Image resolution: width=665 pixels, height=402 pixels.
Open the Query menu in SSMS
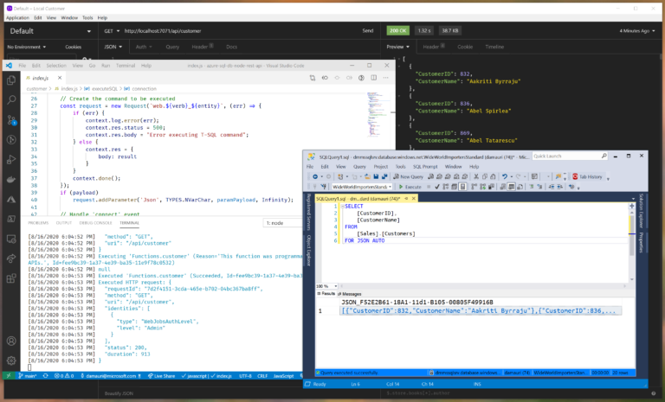[359, 167]
